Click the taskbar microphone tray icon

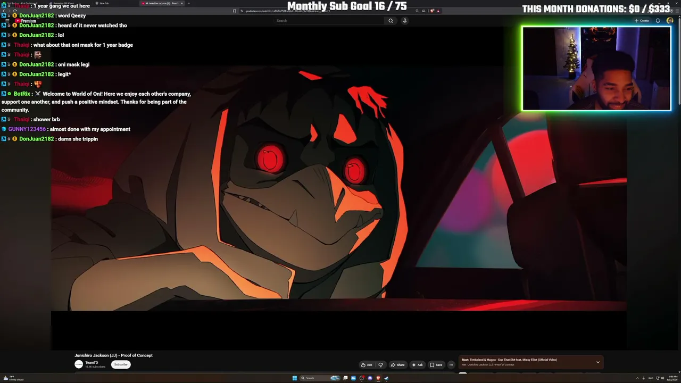[644, 378]
